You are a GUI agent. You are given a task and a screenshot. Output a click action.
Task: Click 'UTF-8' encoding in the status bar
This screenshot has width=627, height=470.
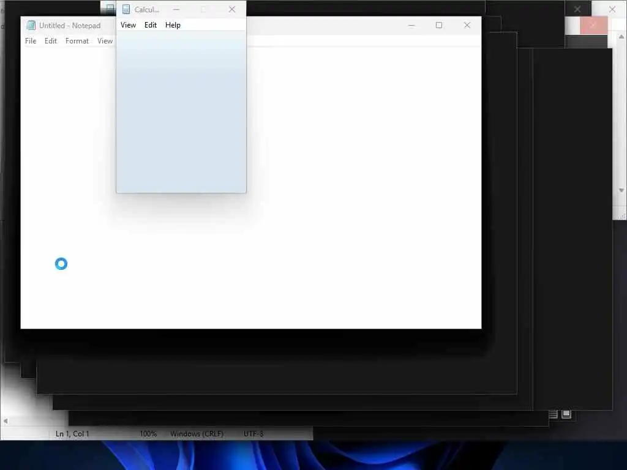[253, 434]
